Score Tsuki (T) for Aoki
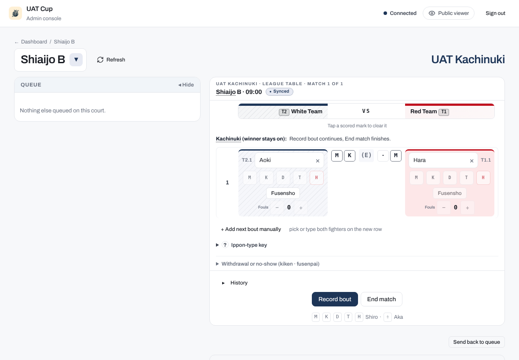The width and height of the screenshot is (519, 360). (300, 178)
